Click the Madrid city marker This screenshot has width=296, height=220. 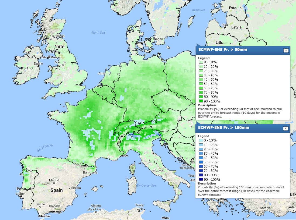pos(54,183)
